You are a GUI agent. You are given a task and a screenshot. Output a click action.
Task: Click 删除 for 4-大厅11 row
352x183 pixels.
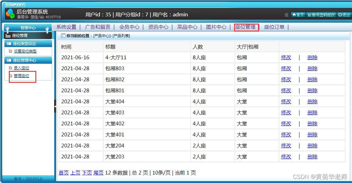point(312,57)
